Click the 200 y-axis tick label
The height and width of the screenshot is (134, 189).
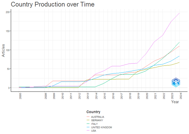coord(7,12)
